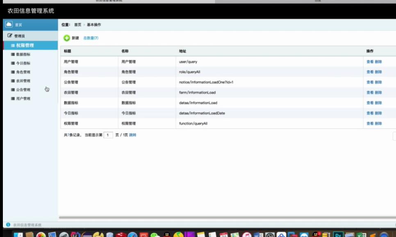Screen dimensions: 396x237
Task: Click the dataa/informationLoadDate address cell
Action: (x=202, y=113)
